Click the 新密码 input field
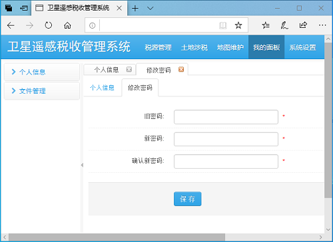 click(x=226, y=139)
